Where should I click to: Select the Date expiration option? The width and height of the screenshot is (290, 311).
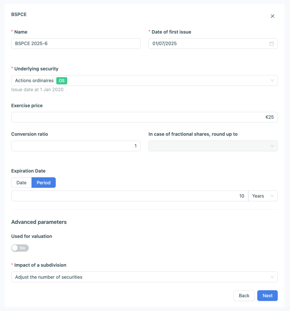pos(21,183)
